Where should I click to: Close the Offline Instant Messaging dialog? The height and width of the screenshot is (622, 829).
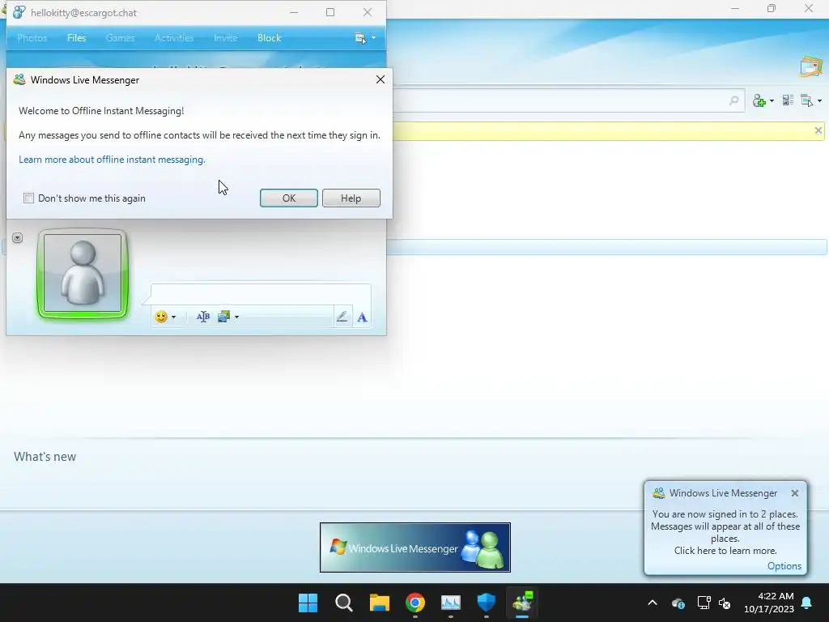(380, 79)
